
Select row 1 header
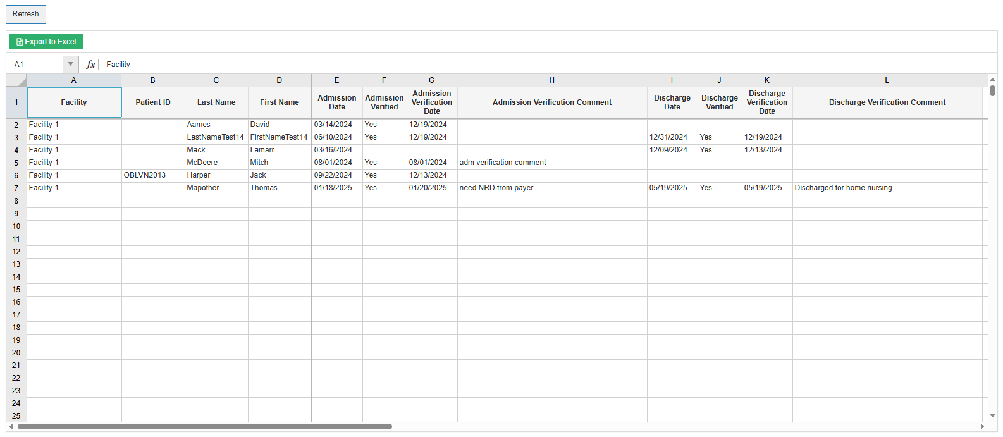[16, 102]
